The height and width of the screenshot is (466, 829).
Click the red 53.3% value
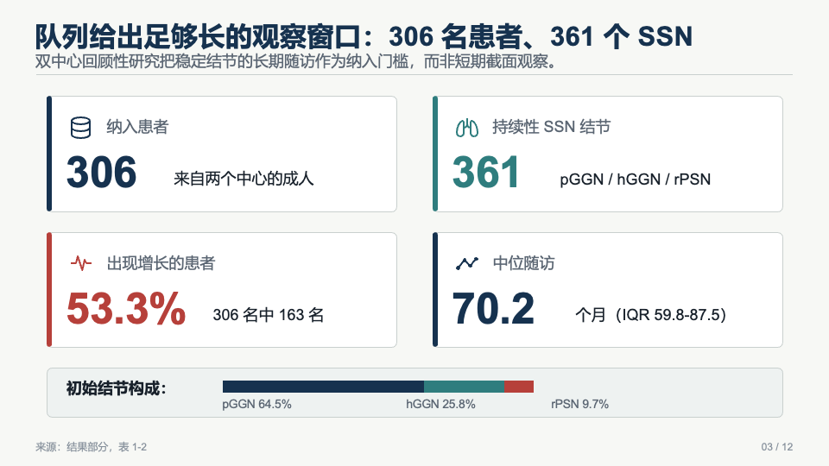(x=126, y=309)
